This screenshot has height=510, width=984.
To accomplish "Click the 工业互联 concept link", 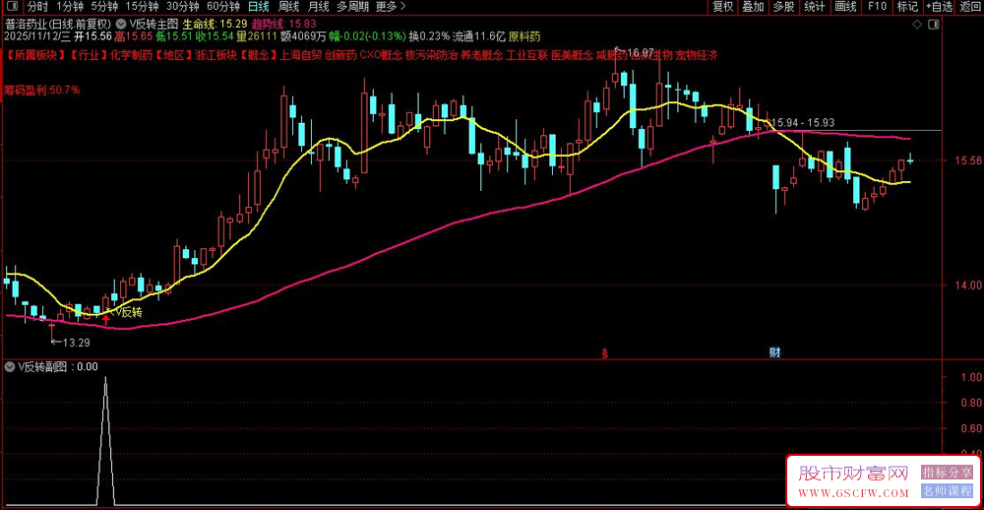I will (526, 55).
